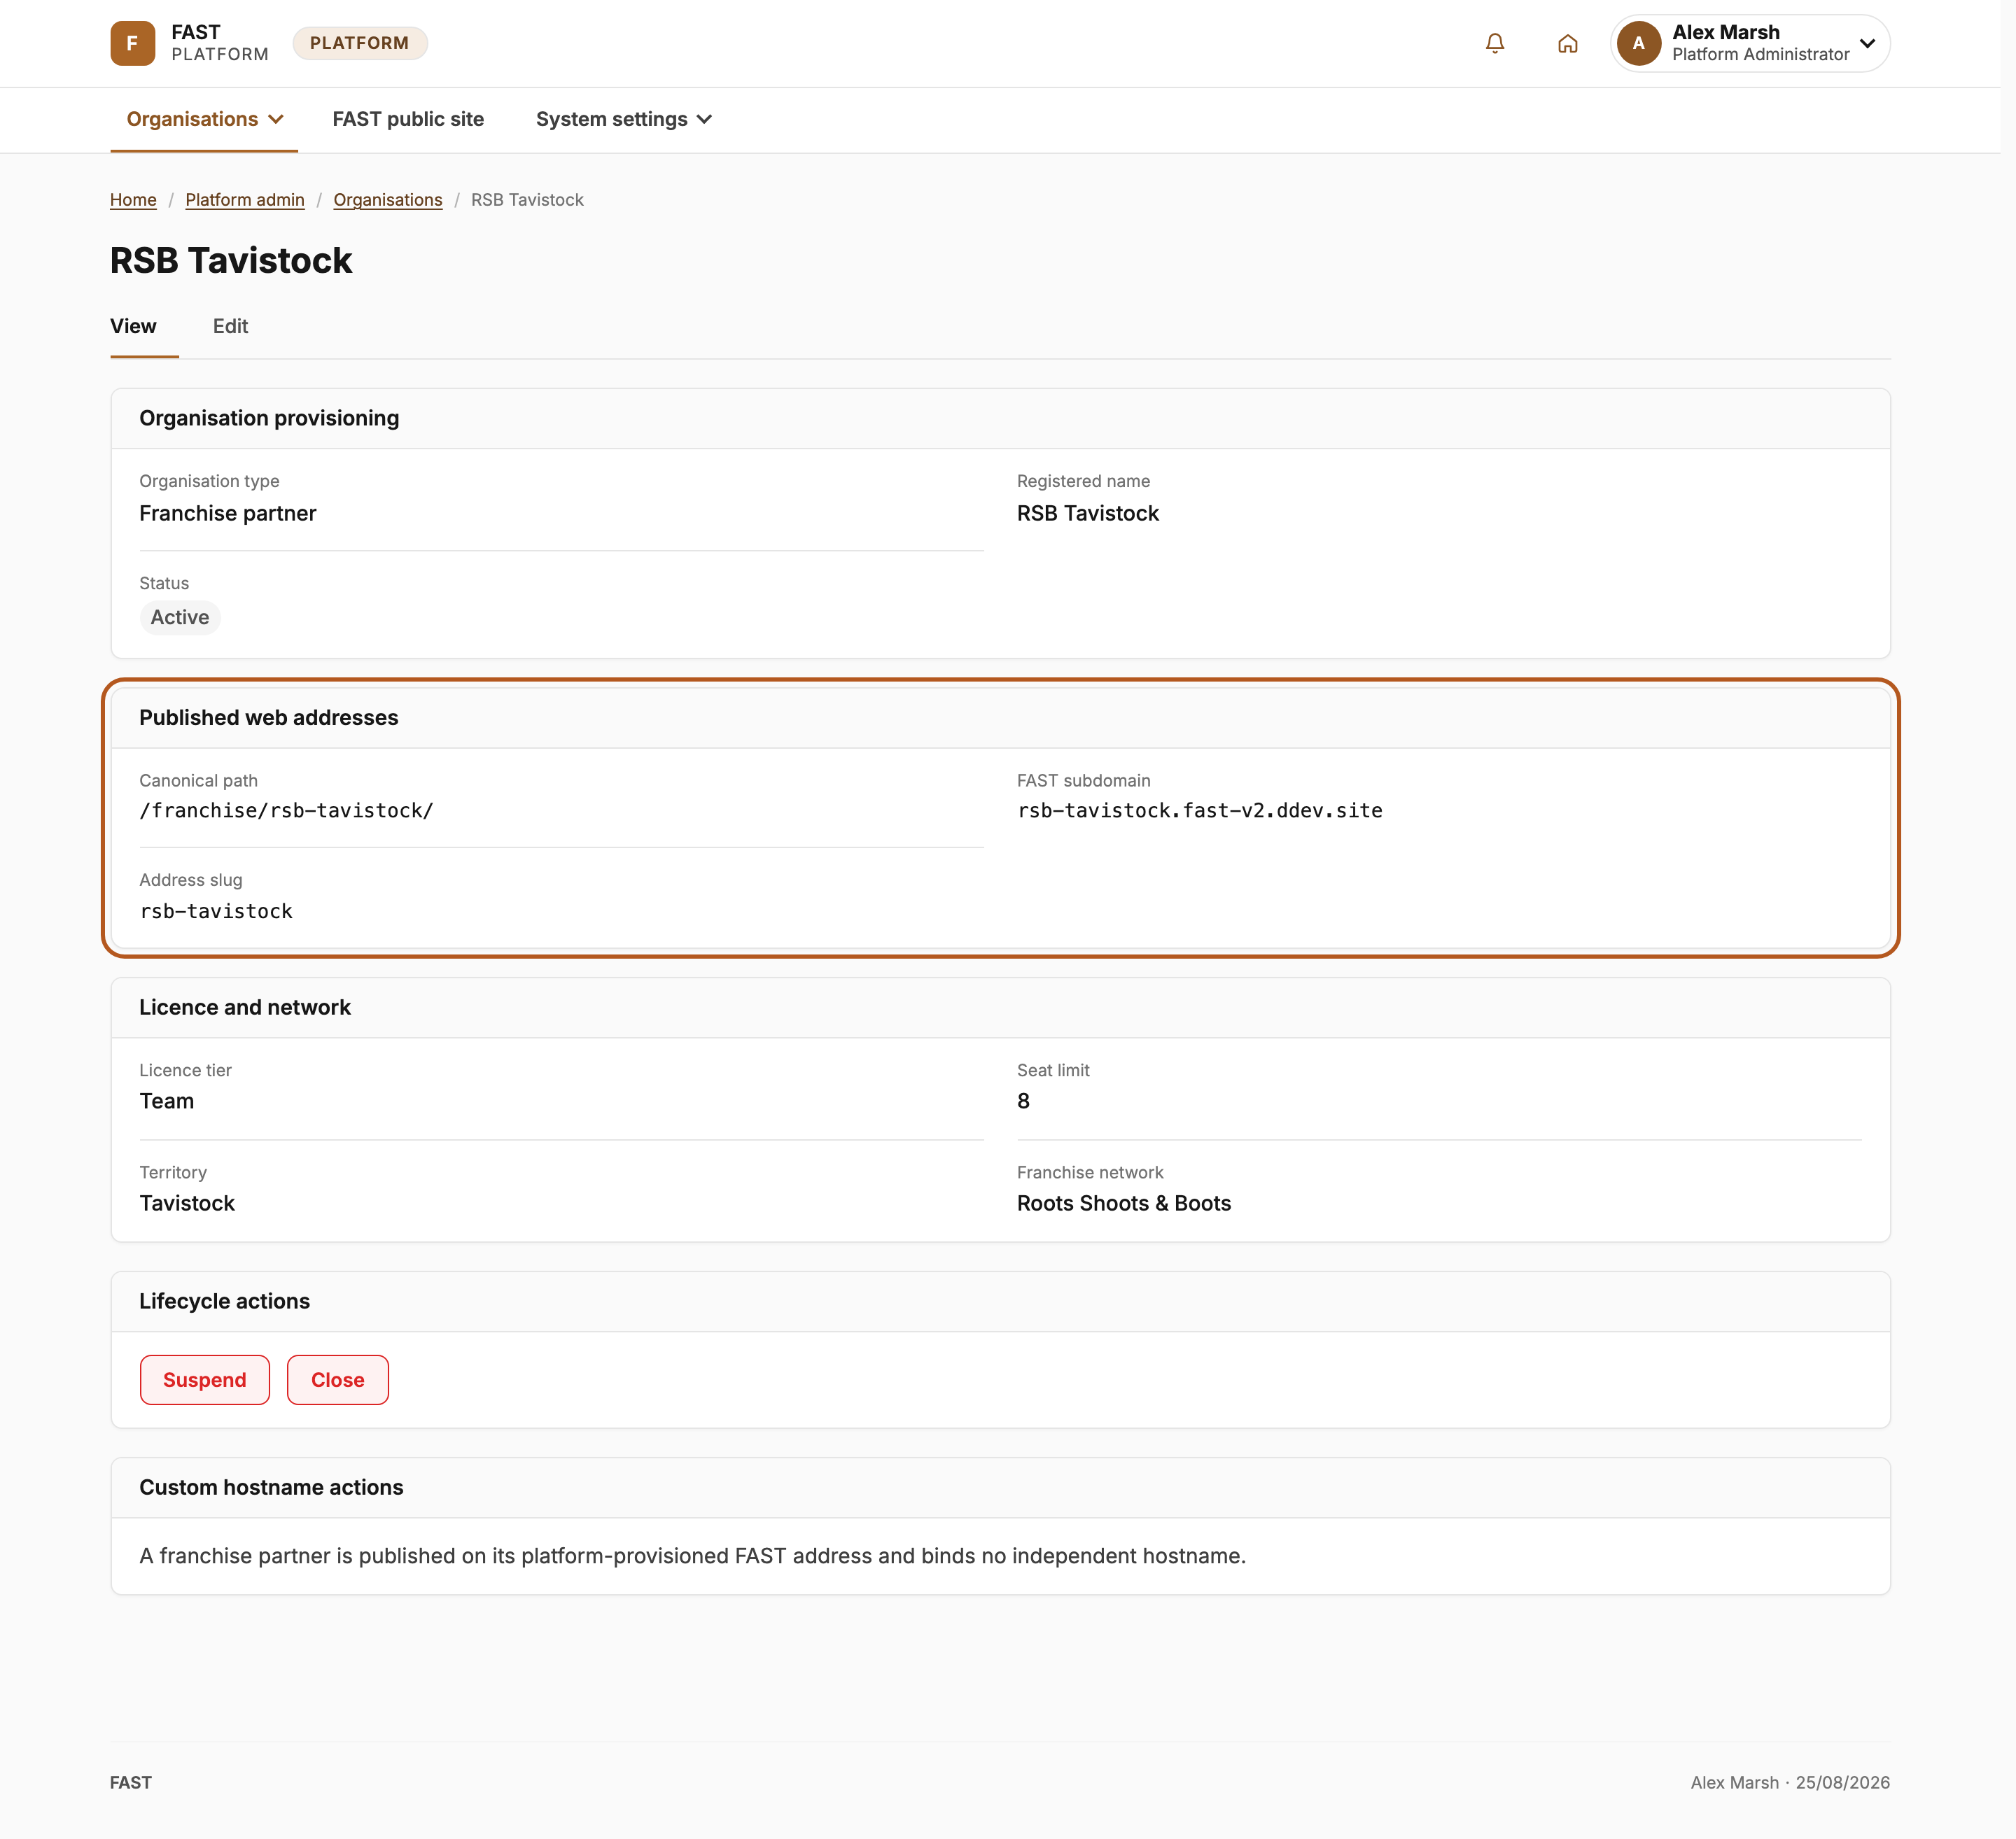Click the Franchise partner organisation type value

(x=227, y=513)
